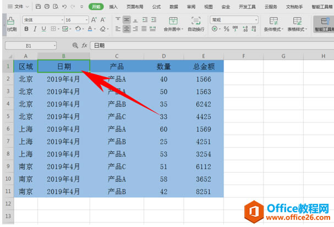Open fill color picker bucket
The height and width of the screenshot is (227, 334).
pos(78,29)
